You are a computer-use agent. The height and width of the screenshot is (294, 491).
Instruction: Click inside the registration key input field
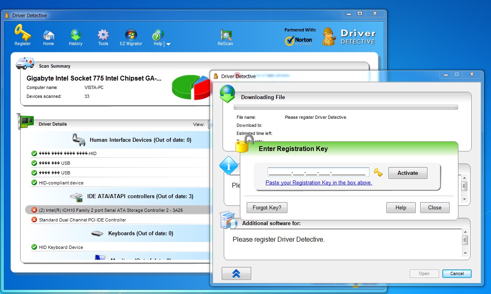(x=318, y=172)
